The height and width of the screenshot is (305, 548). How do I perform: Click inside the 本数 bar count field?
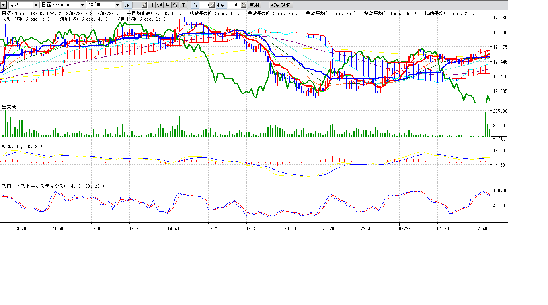[234, 5]
